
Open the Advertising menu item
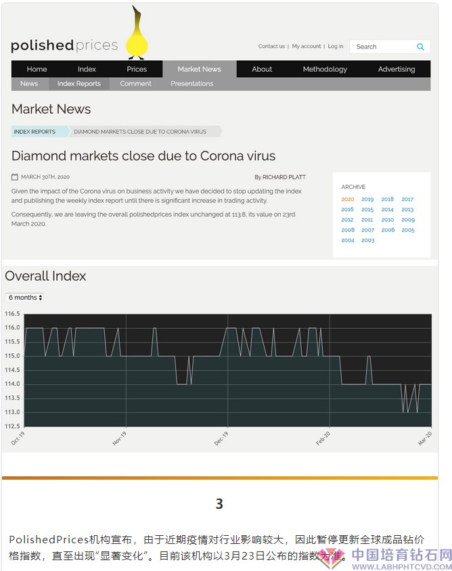(397, 69)
